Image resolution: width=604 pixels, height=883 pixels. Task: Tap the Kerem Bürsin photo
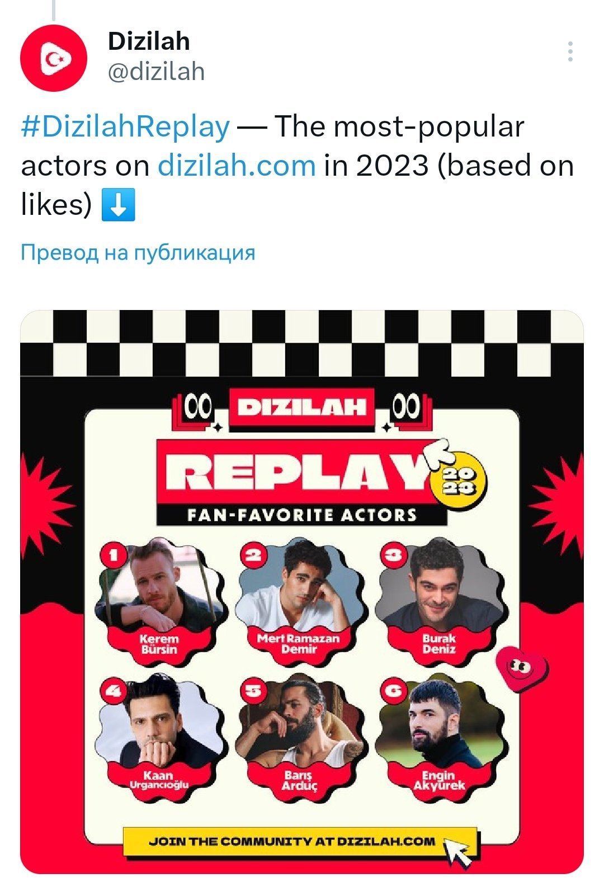pos(161,588)
